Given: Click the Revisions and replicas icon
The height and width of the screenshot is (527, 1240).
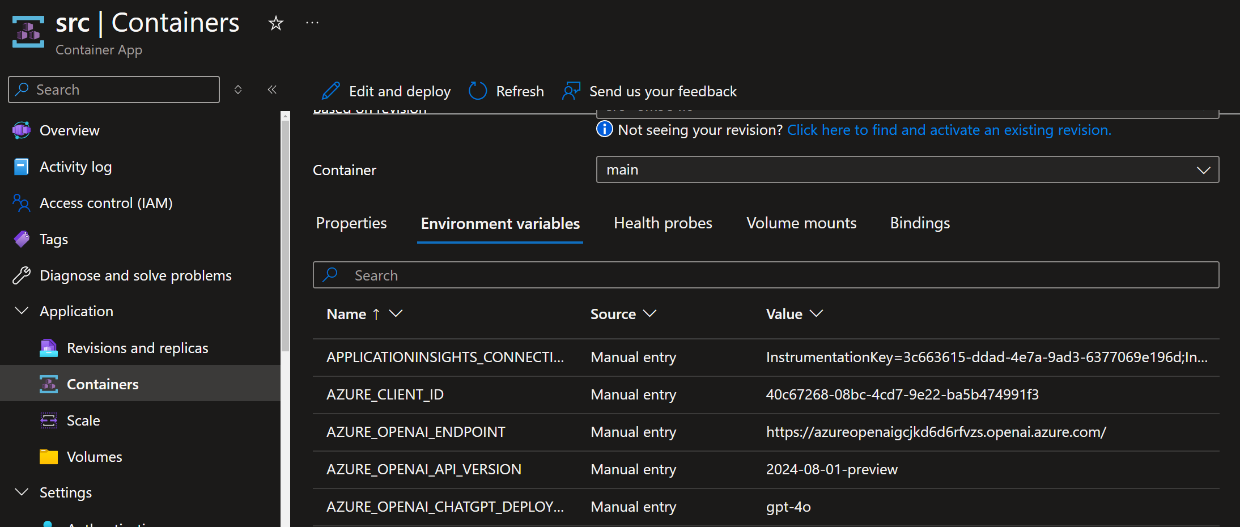Looking at the screenshot, I should tap(49, 348).
